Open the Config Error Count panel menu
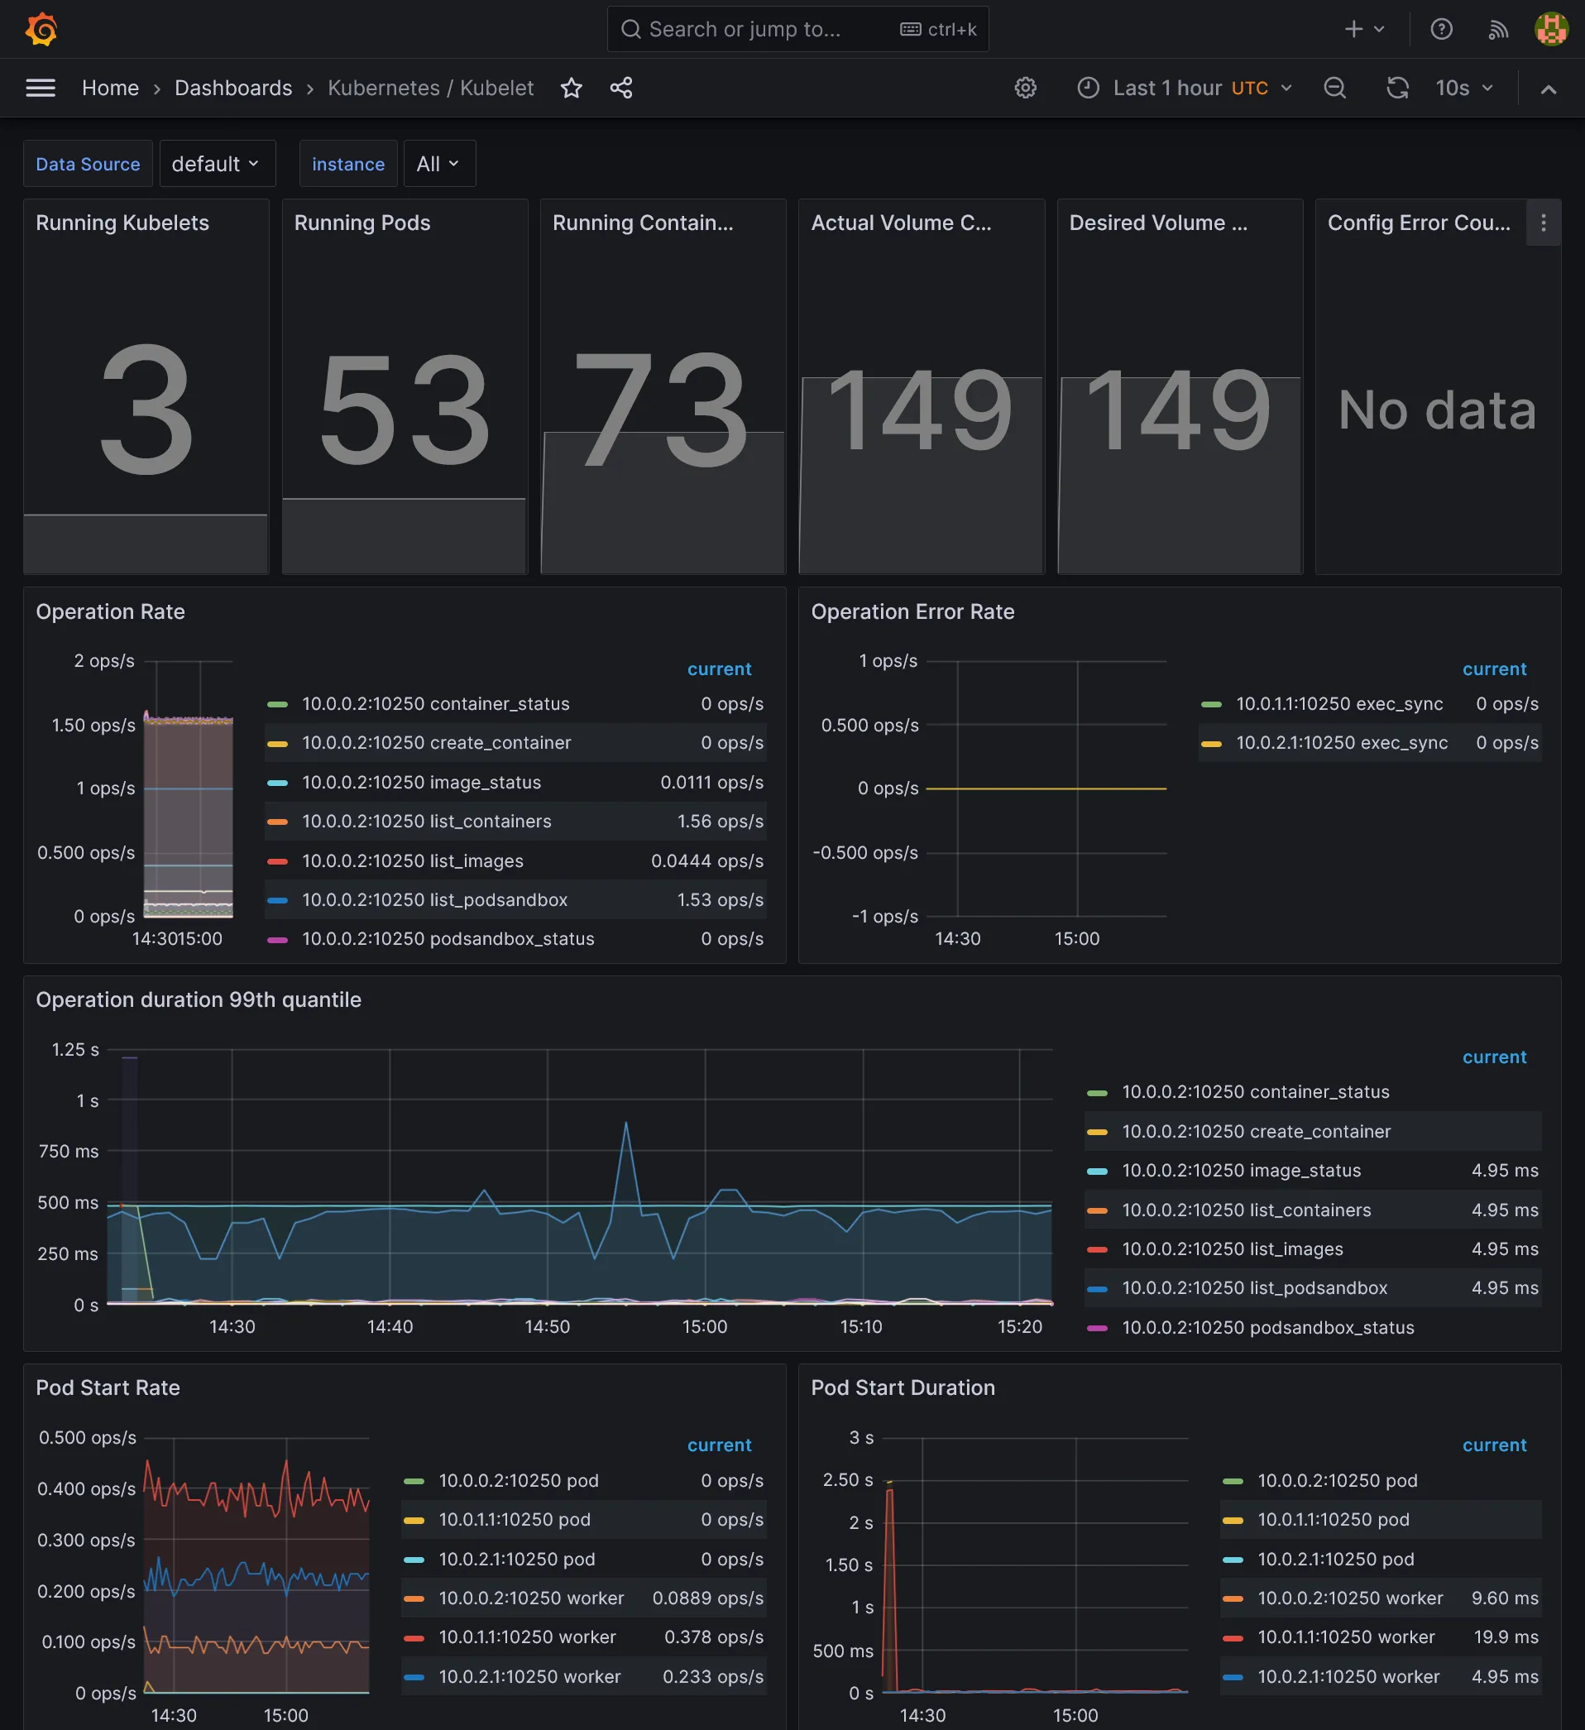The width and height of the screenshot is (1585, 1730). (x=1543, y=223)
